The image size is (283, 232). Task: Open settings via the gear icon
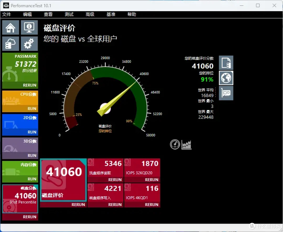[29, 43]
